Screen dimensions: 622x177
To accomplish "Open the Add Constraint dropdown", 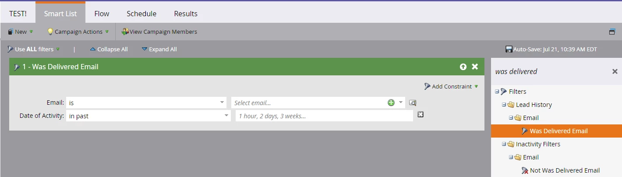I will (451, 86).
